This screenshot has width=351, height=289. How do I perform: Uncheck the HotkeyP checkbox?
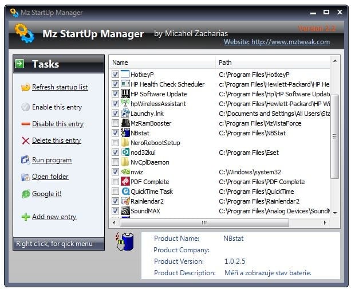point(115,75)
